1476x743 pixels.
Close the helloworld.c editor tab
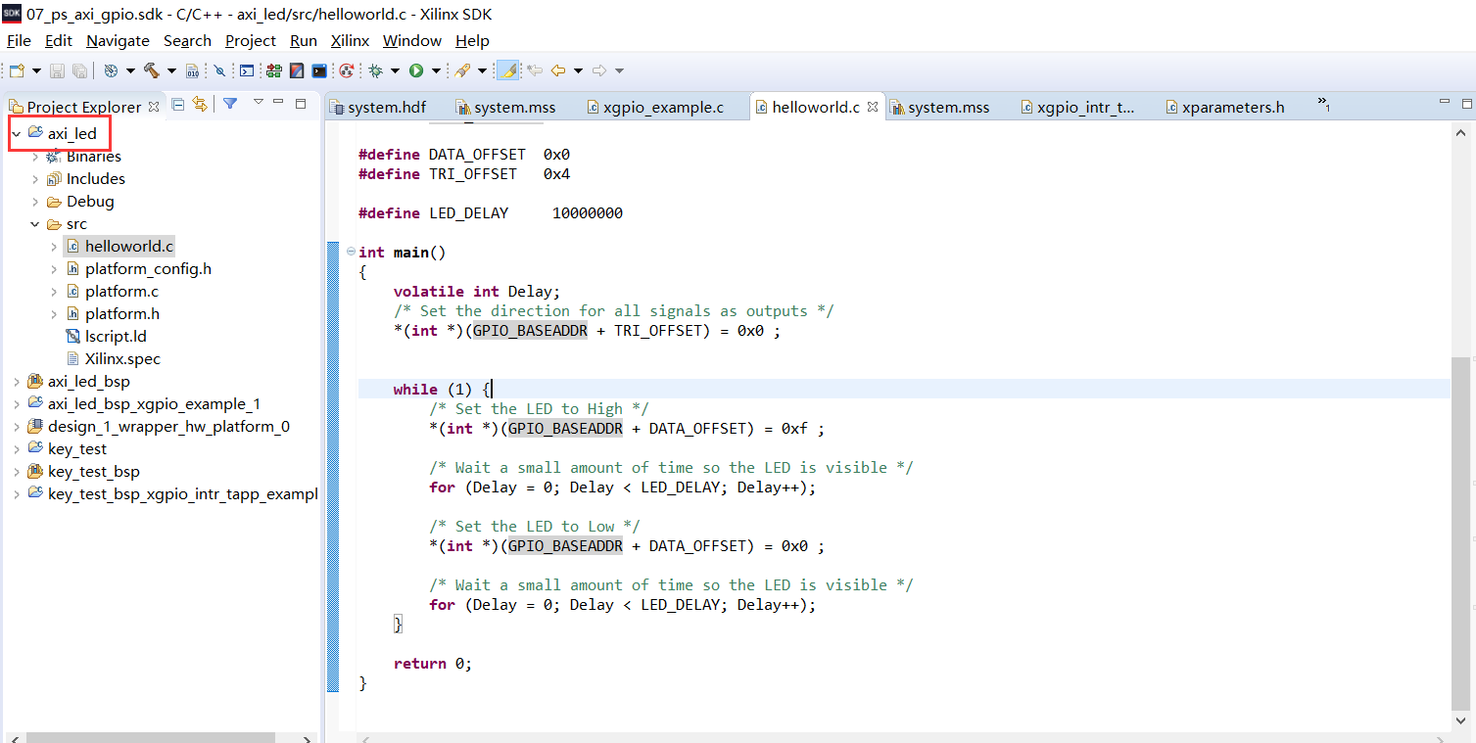pos(873,107)
